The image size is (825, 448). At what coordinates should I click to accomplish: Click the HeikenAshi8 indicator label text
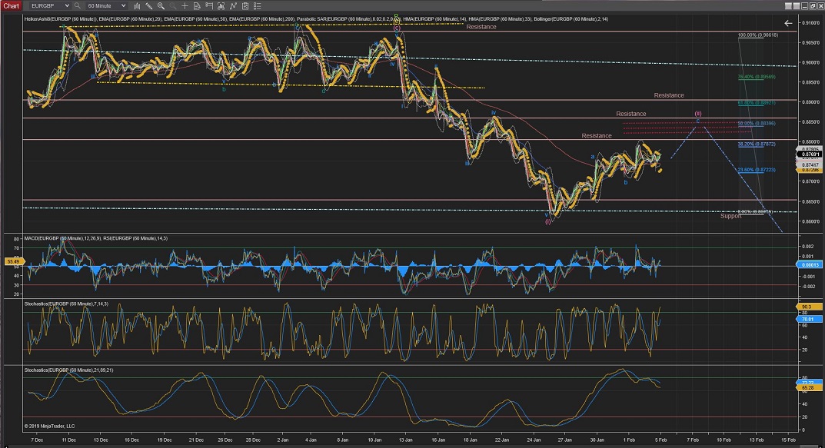click(x=61, y=19)
